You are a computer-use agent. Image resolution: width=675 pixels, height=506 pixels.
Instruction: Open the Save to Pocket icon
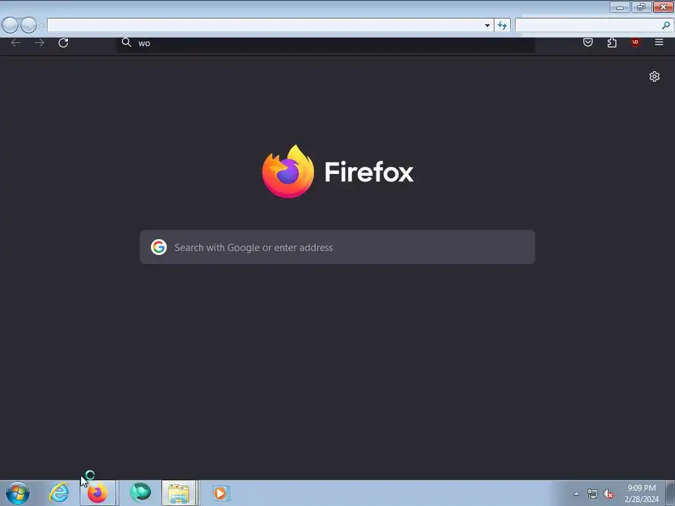coord(587,42)
